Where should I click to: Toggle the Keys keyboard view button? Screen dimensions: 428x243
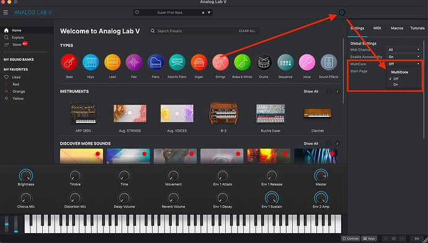point(369,239)
